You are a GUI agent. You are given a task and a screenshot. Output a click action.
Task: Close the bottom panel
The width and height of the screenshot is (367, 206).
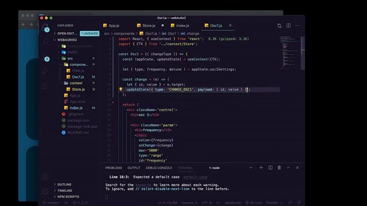[298, 168]
